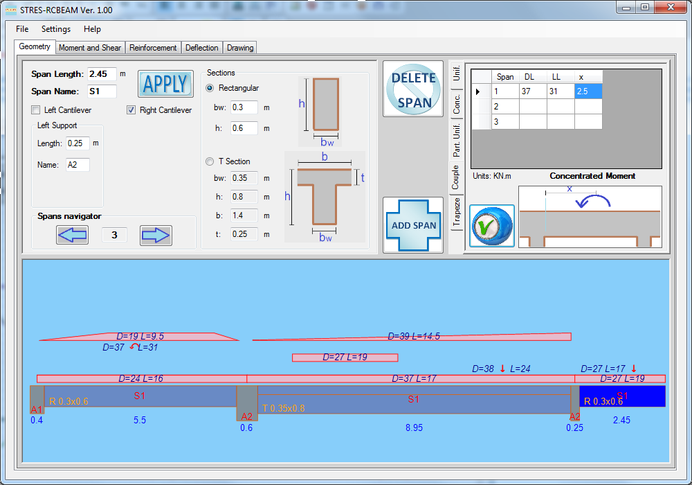Click the first span labeled R 0.3x0.6
Viewport: 692px width, 485px height.
[140, 396]
